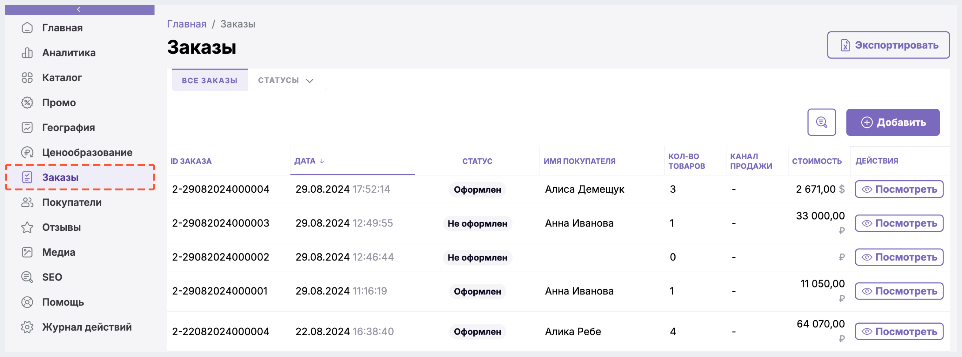Screen dimensions: 962x357
Task: Collapse the sidebar with the top chevron
Action: 79,9
